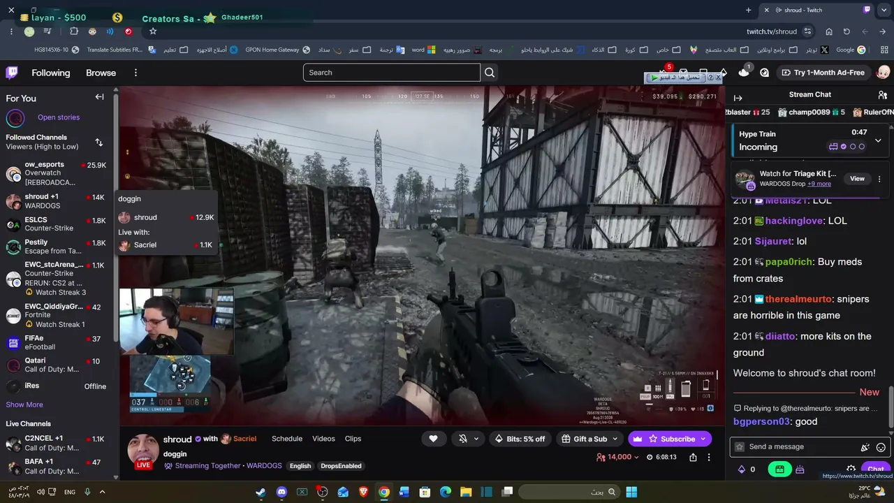Open the Windows Start menu
Viewport: 894px width, 503px height.
(631, 492)
